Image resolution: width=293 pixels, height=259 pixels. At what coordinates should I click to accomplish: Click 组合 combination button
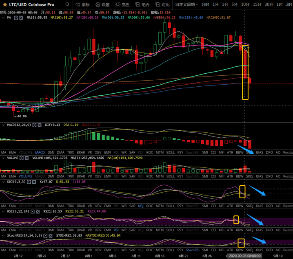(142, 5)
